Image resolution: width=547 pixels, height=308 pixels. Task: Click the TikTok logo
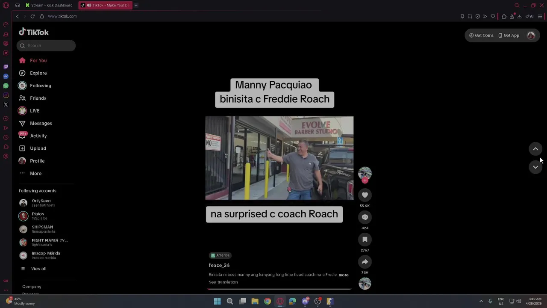click(x=34, y=32)
